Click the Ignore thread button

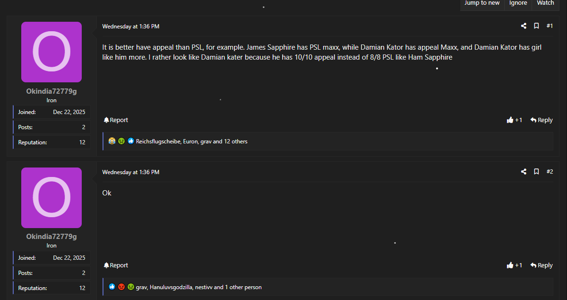[518, 3]
